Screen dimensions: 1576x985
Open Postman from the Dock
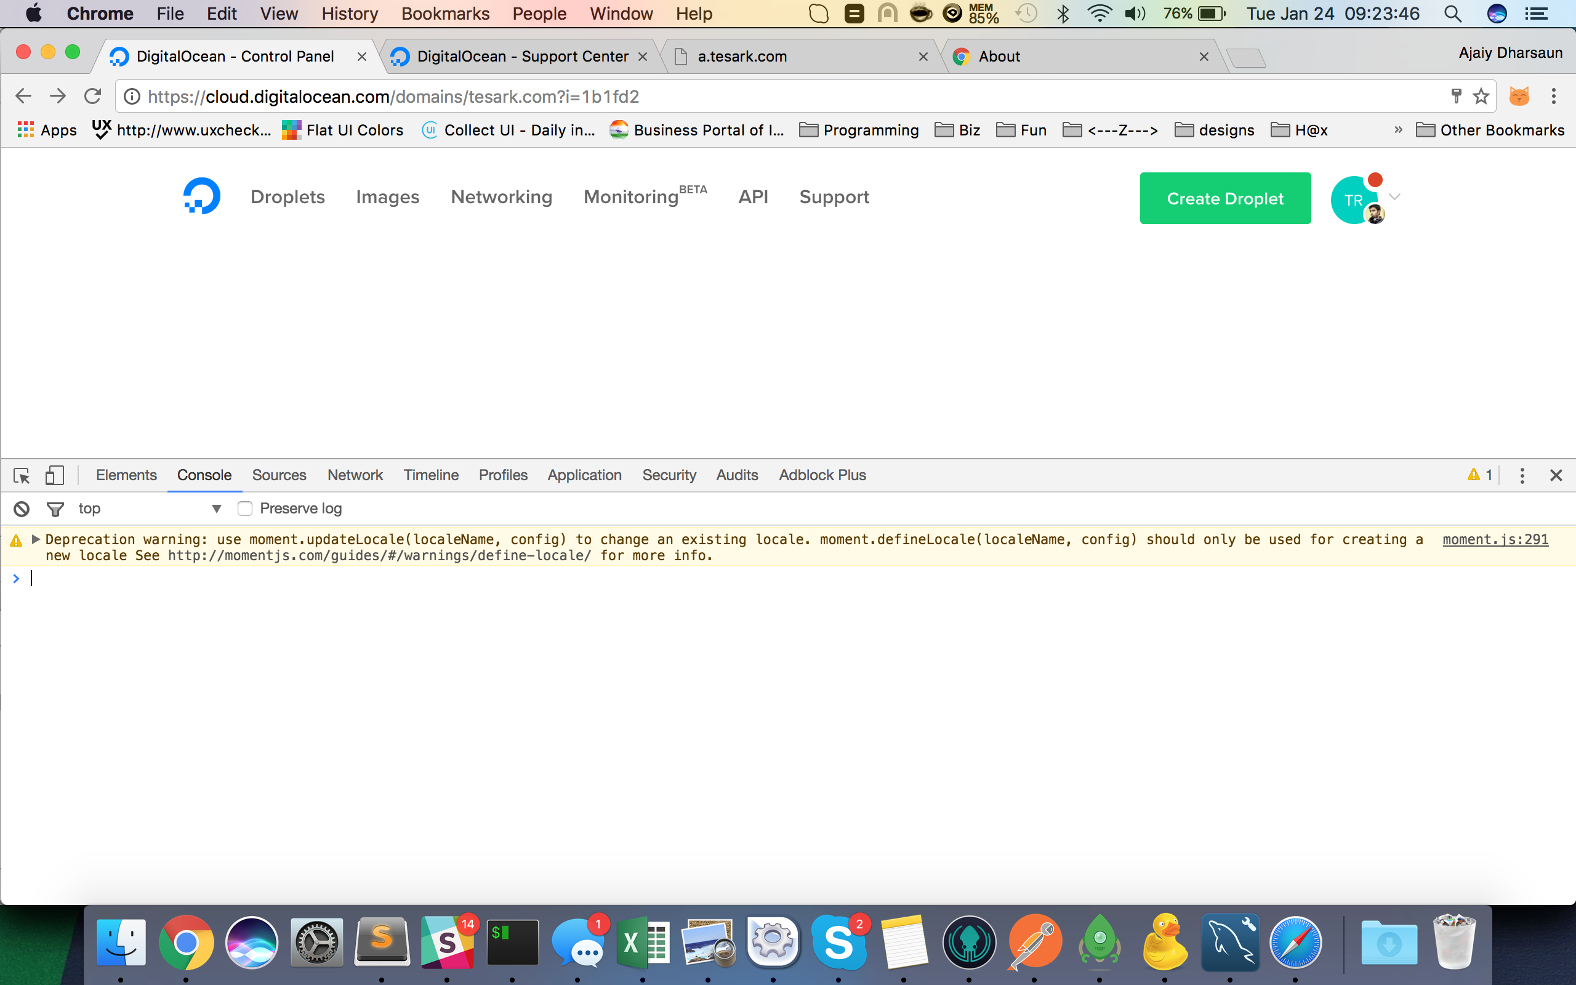point(1034,942)
